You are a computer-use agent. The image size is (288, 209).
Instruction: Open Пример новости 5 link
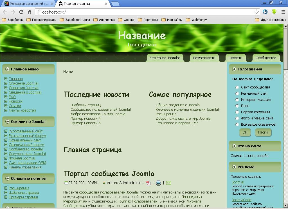(x=85, y=123)
